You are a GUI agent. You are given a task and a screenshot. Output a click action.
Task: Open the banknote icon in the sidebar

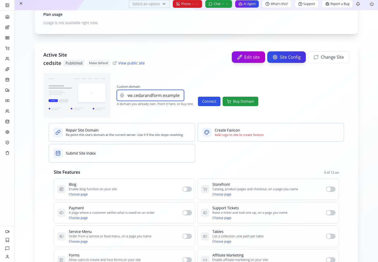click(7, 101)
